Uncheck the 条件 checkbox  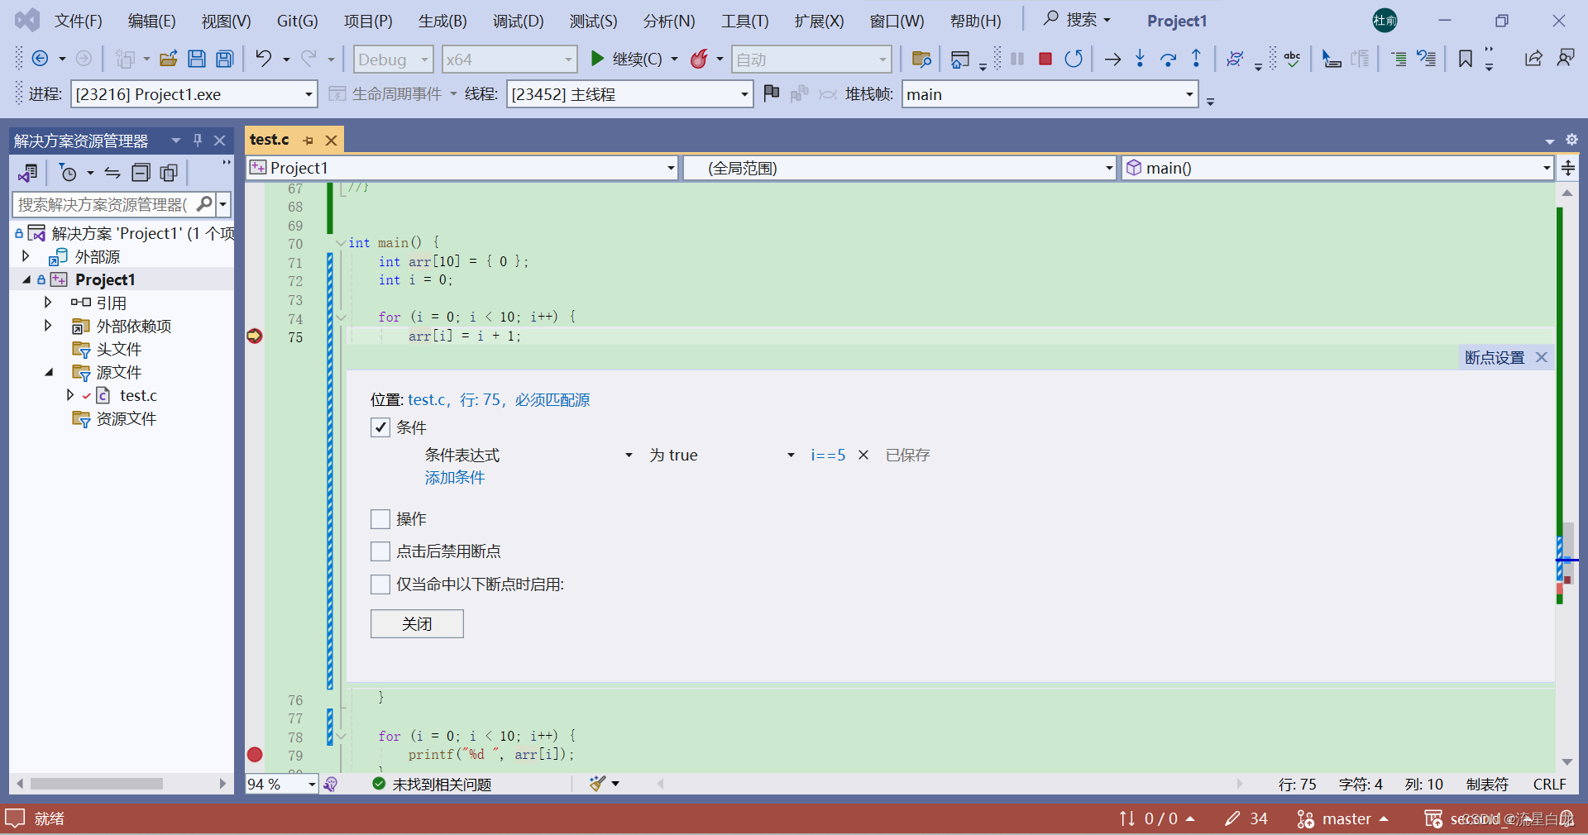pyautogui.click(x=380, y=427)
